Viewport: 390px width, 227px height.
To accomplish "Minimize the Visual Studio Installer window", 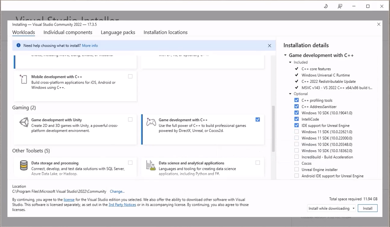I will (354, 6).
